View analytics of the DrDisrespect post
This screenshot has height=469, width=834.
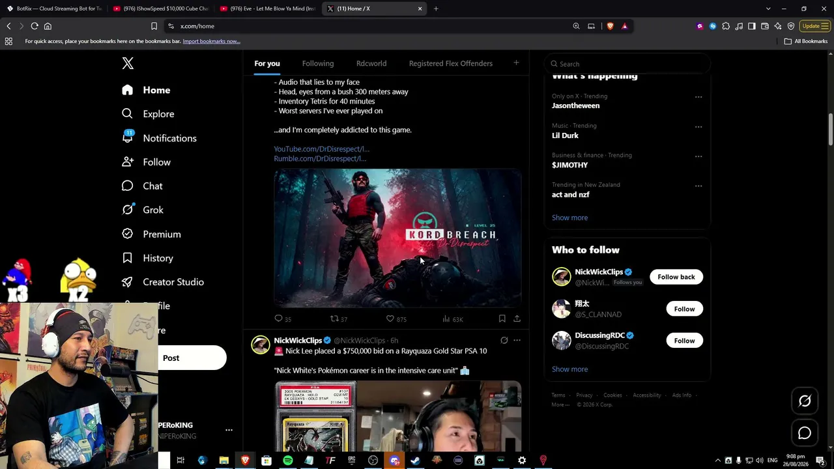tap(452, 319)
